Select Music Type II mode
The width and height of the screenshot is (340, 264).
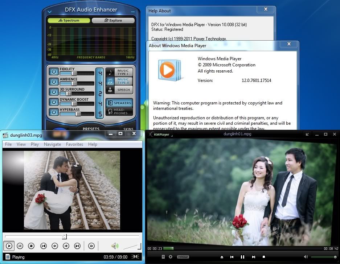click(x=119, y=81)
